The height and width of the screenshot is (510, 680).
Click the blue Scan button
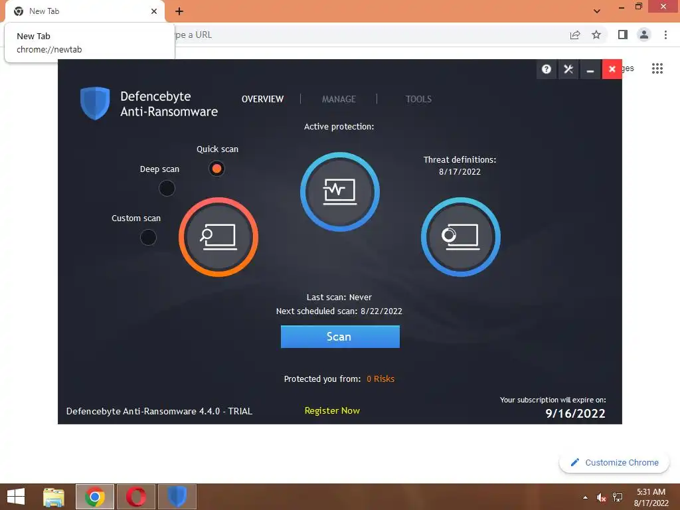pyautogui.click(x=340, y=337)
